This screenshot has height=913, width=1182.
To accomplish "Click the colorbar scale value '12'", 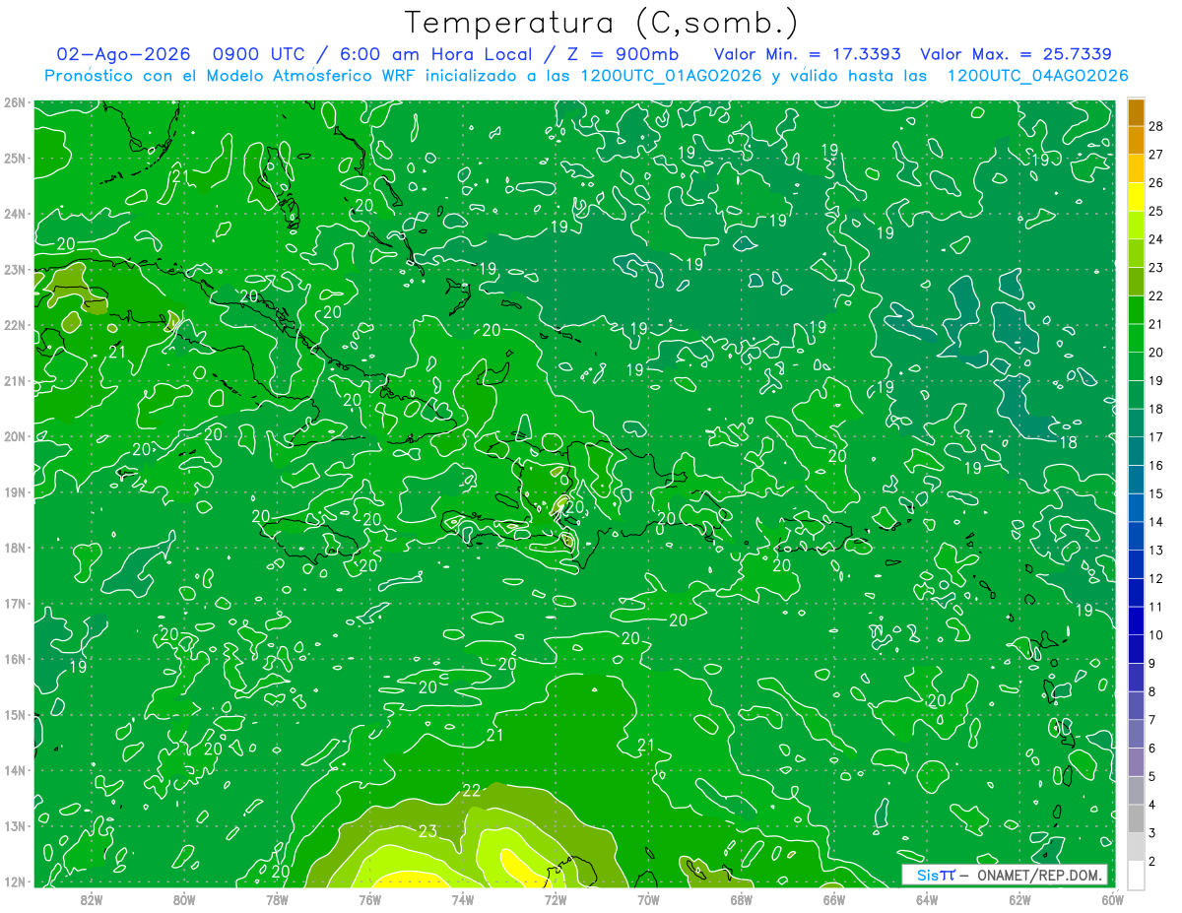I will pyautogui.click(x=1156, y=579).
